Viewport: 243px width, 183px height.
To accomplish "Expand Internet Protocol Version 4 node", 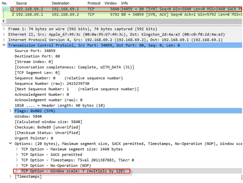I will coord(4,40).
